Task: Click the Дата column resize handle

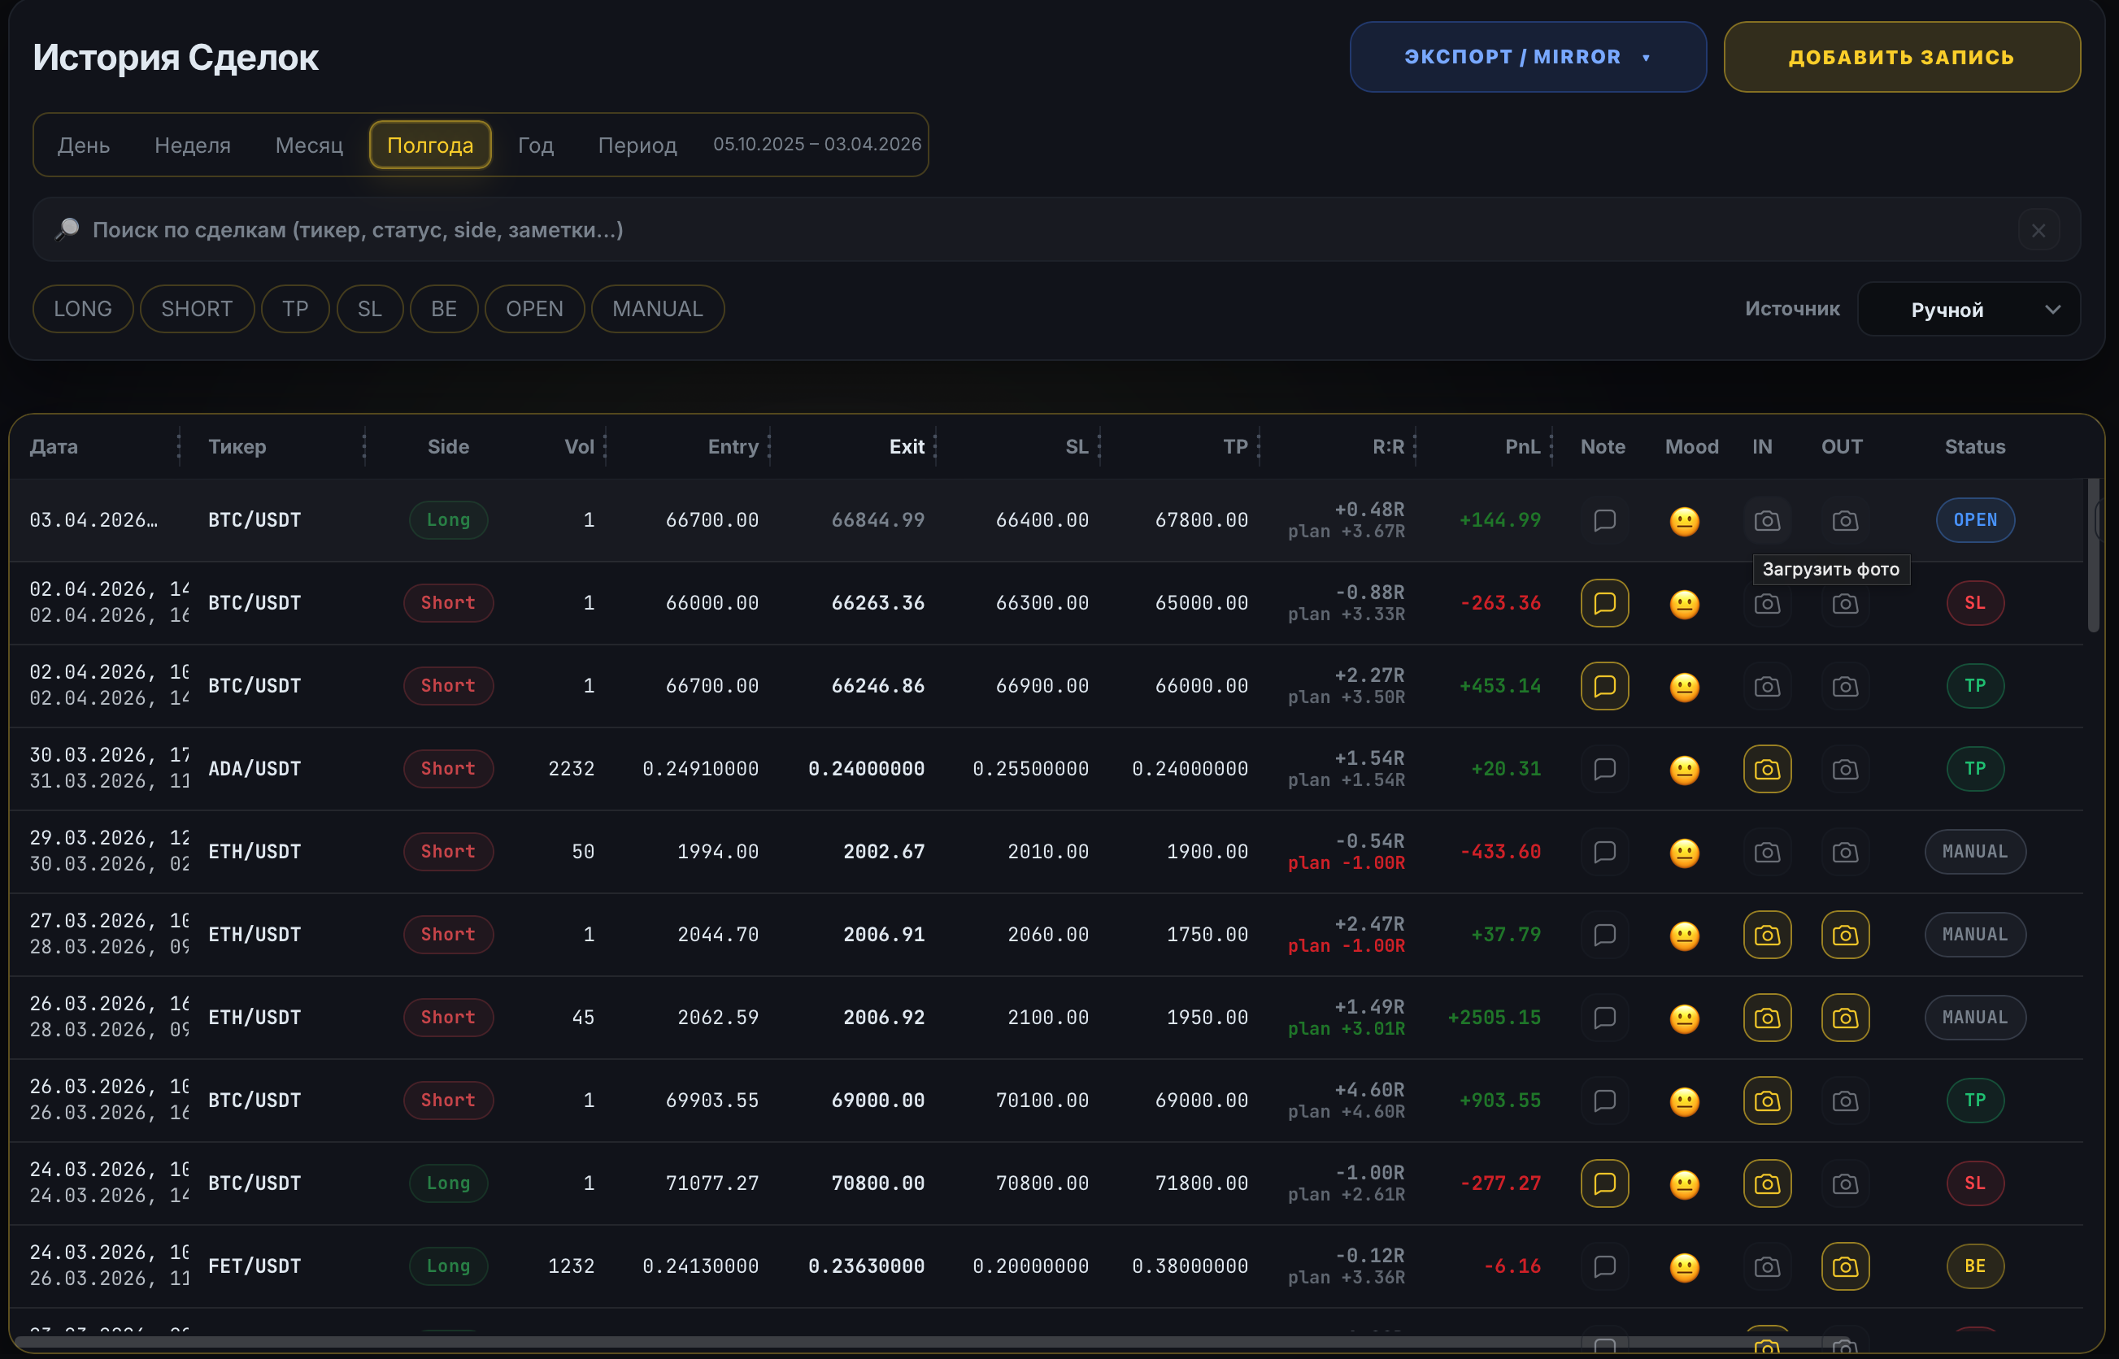Action: click(179, 446)
